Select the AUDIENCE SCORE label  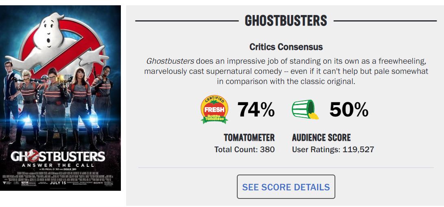click(321, 138)
